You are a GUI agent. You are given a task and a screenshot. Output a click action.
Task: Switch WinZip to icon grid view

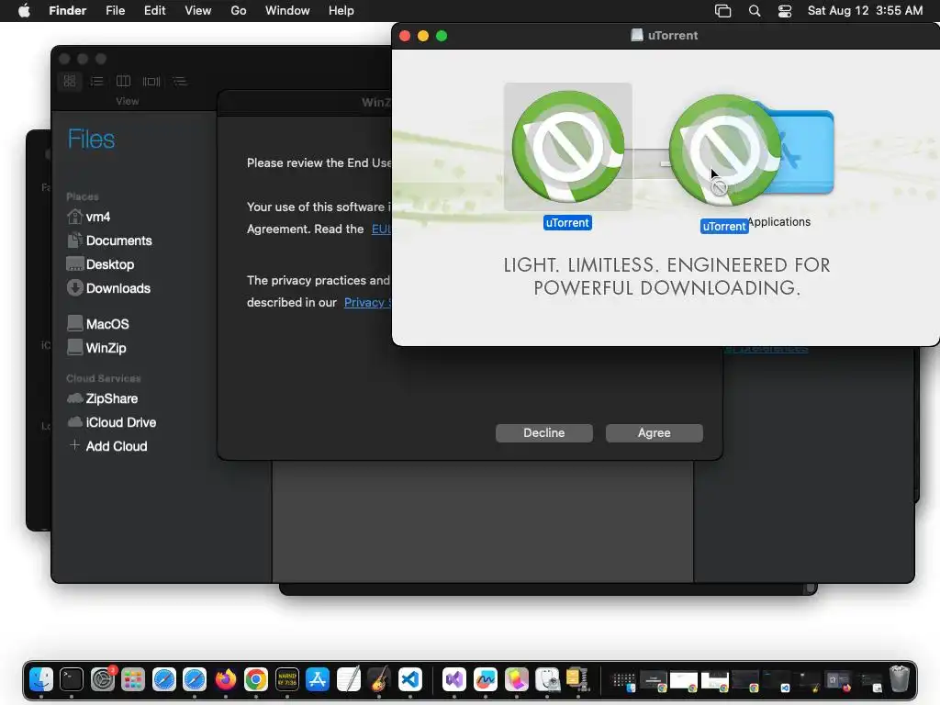coord(70,81)
